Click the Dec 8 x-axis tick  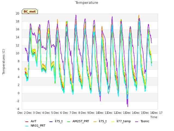(x=76, y=113)
